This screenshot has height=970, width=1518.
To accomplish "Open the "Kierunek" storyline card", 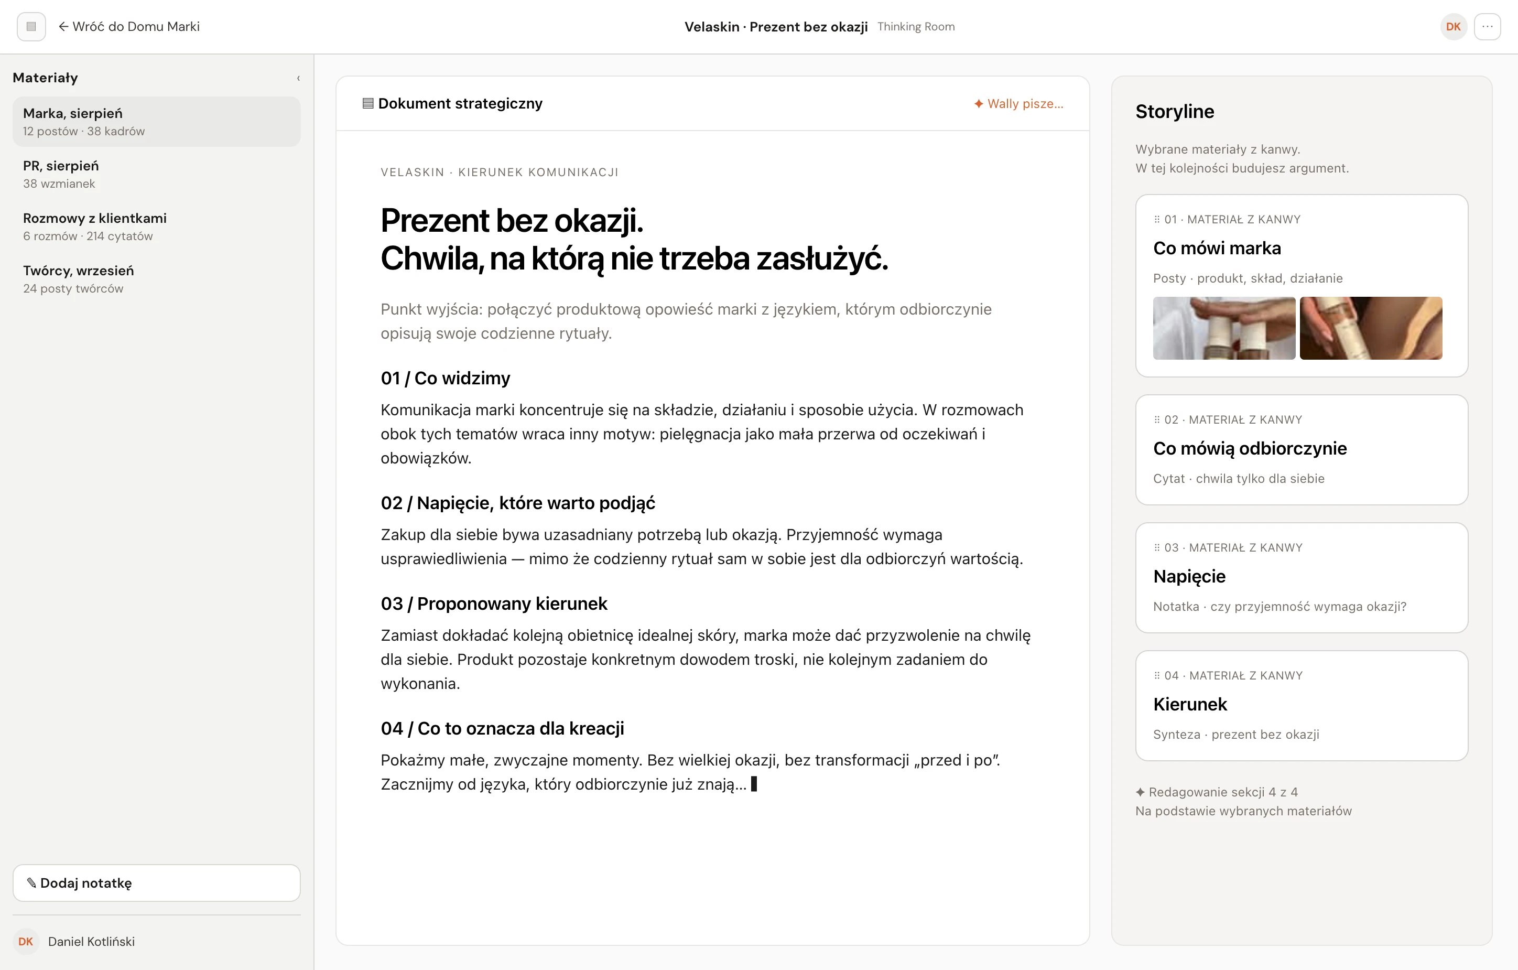I will [x=1301, y=706].
